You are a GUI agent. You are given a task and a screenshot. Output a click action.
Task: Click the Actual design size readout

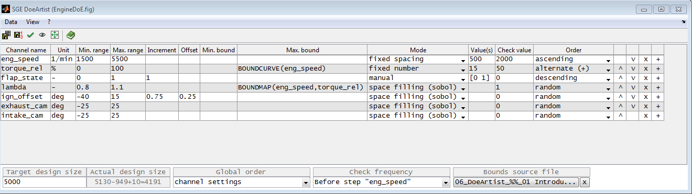coord(128,182)
